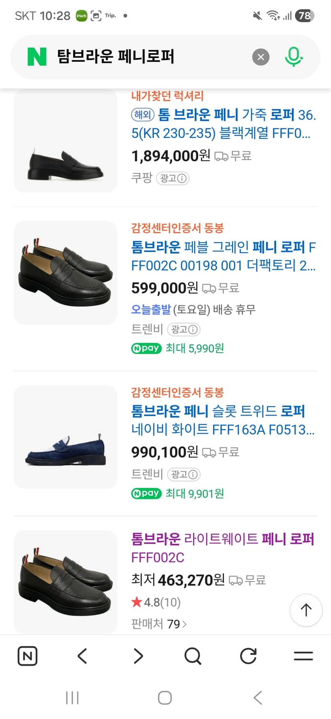Tap the Npay badge under the 599,000원 listing
331x719 pixels.
146,348
